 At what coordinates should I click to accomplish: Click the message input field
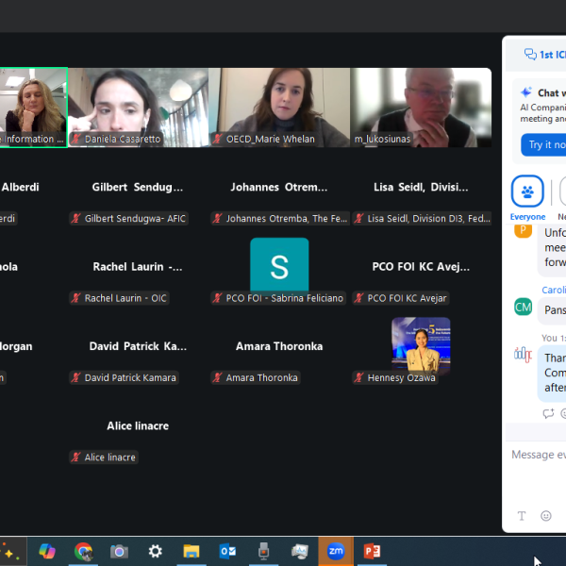(538, 455)
